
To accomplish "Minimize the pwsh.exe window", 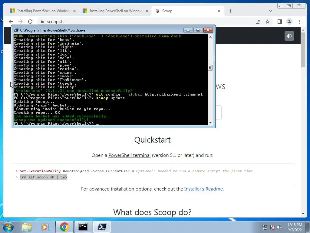I will click(188, 30).
